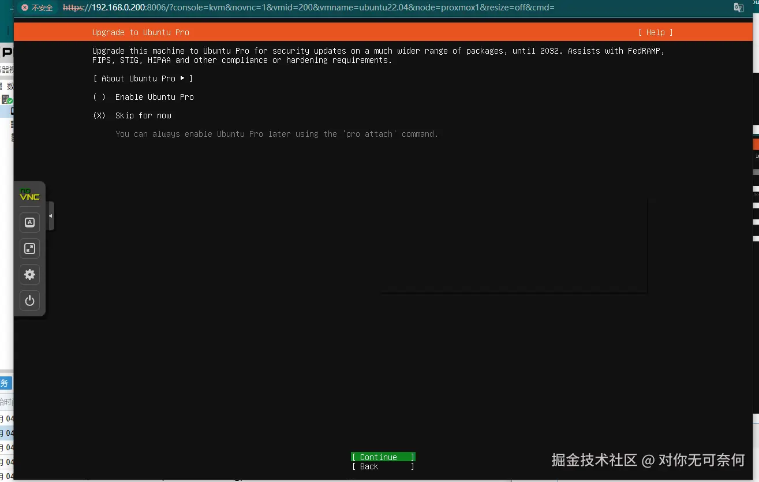Viewport: 759px width, 482px height.
Task: Toggle fullscreen in noVNC panel
Action: [29, 249]
